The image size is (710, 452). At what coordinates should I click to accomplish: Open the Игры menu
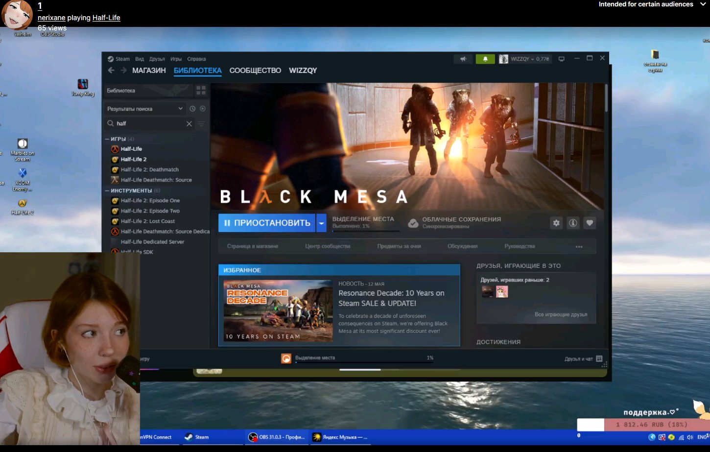point(176,59)
